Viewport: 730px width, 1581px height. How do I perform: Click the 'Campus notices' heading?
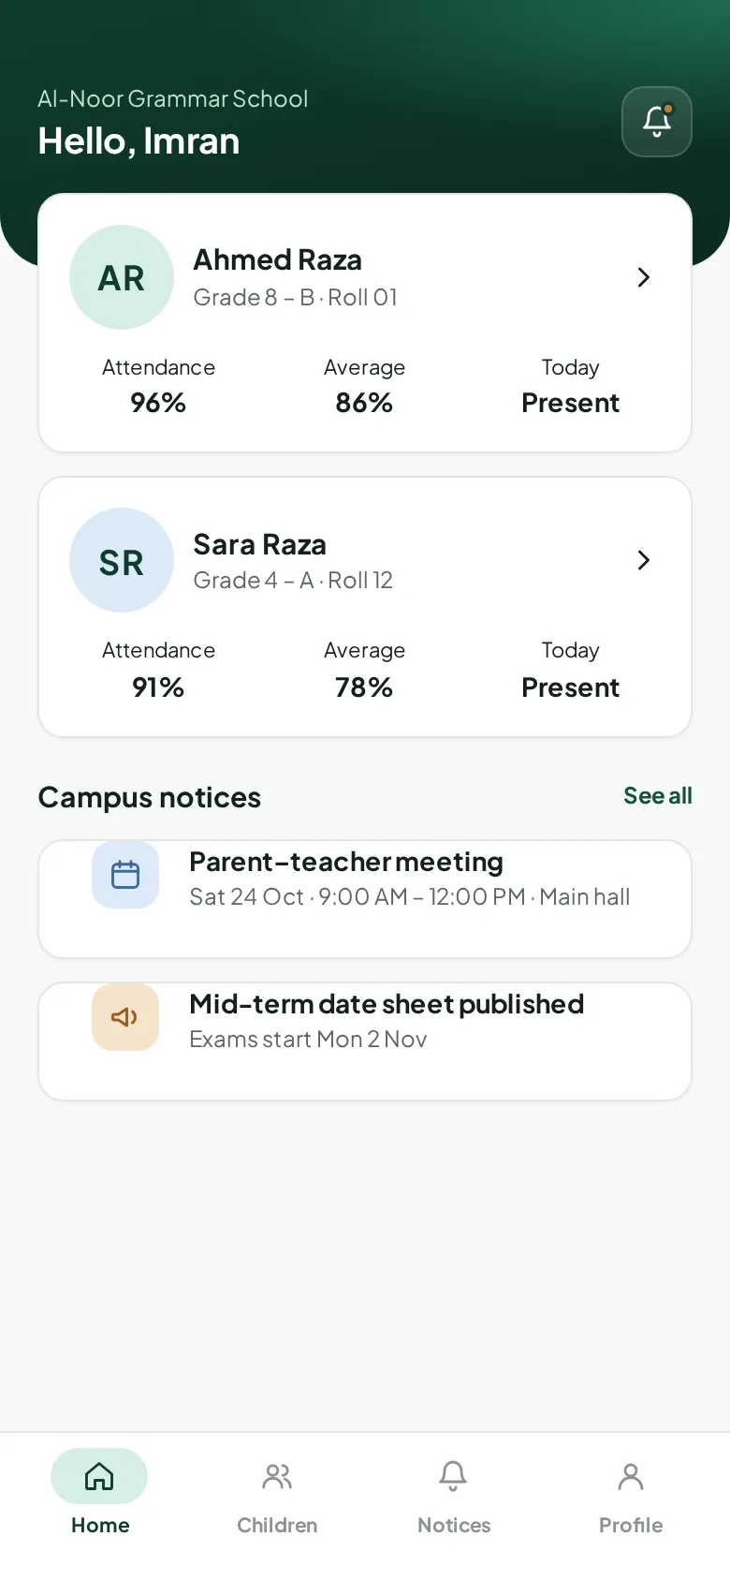click(149, 797)
